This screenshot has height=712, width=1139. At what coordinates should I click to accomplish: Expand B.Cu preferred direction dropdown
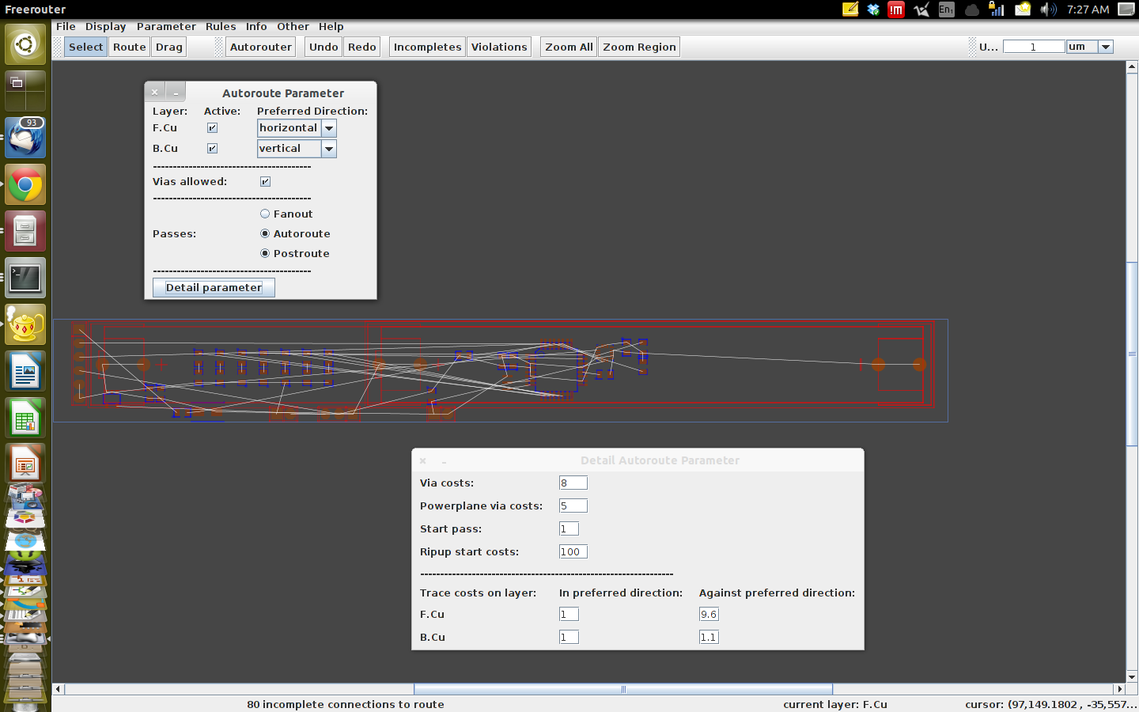329,149
